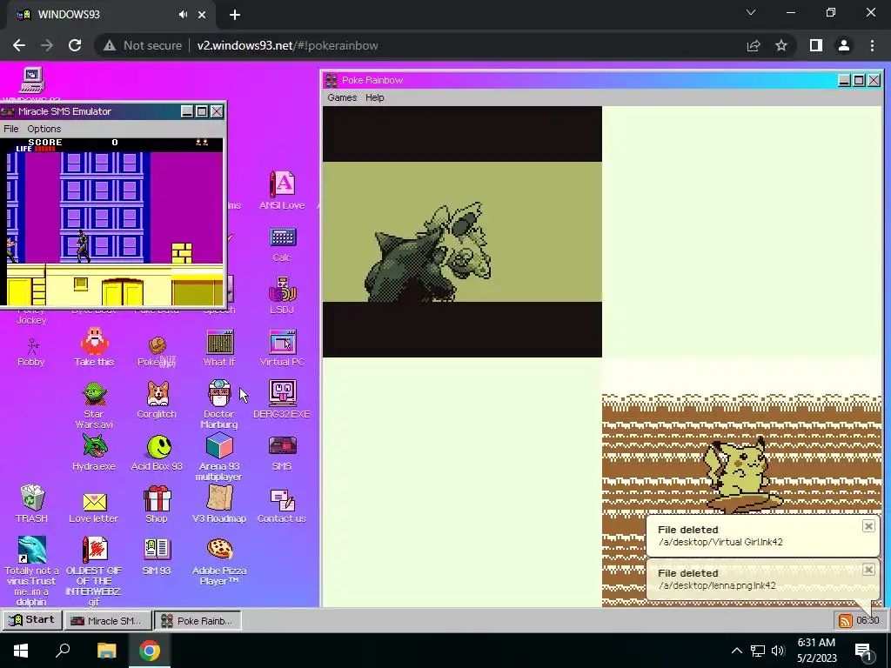Open host Windows volume control
The image size is (891, 668).
click(778, 651)
